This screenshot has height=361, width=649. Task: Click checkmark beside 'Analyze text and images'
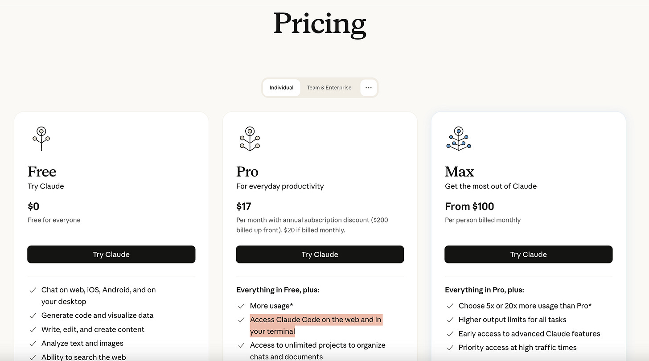33,344
